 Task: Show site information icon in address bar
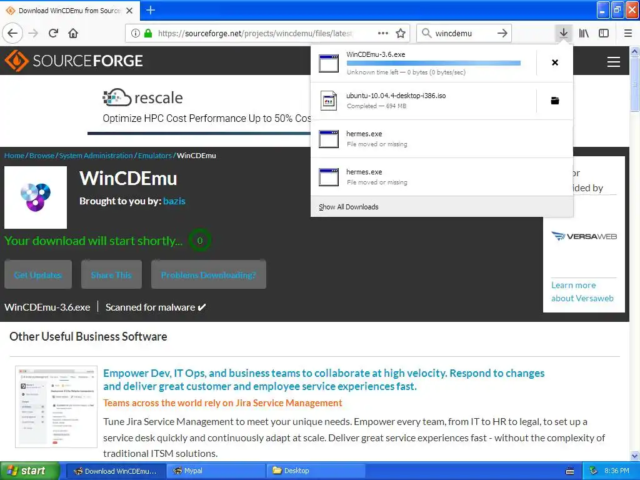(x=135, y=34)
